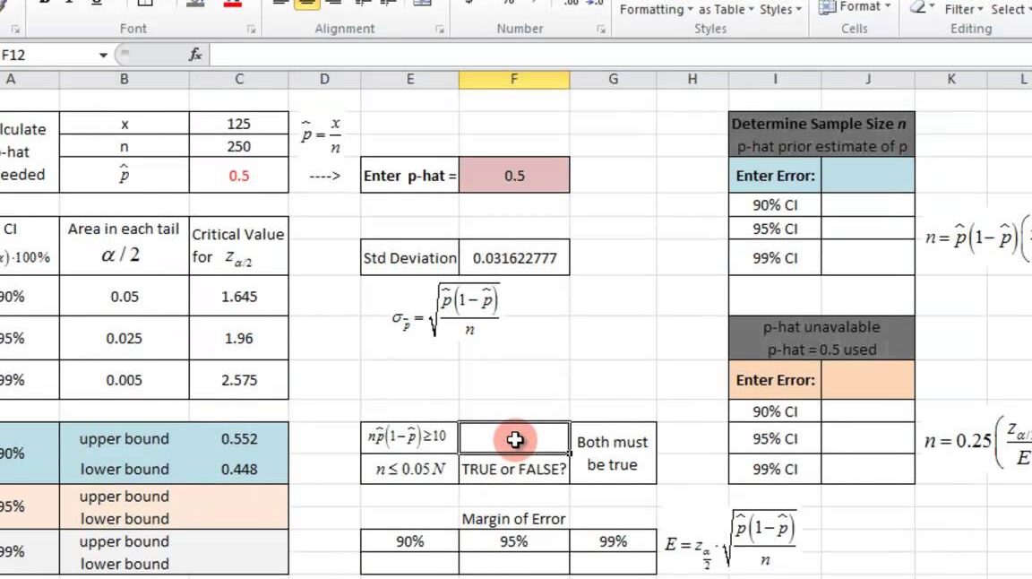Open the Cell Styles dropdown
Viewport: 1032px width, 579px height.
(x=776, y=9)
